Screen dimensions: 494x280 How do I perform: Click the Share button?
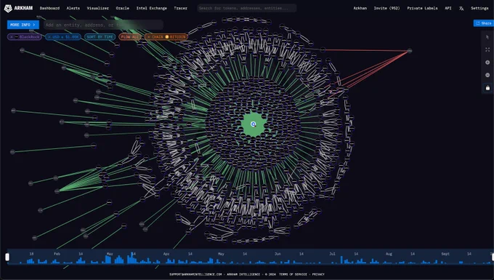484,23
